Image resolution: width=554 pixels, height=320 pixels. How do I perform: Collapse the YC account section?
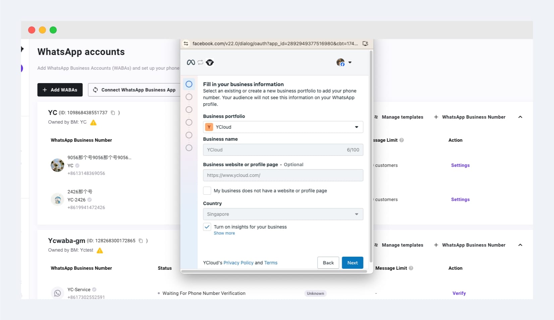click(520, 117)
